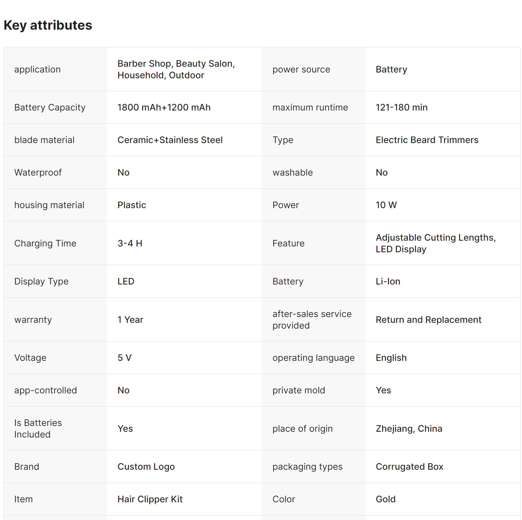
Task: Click the Li-Ion battery value
Action: [388, 281]
